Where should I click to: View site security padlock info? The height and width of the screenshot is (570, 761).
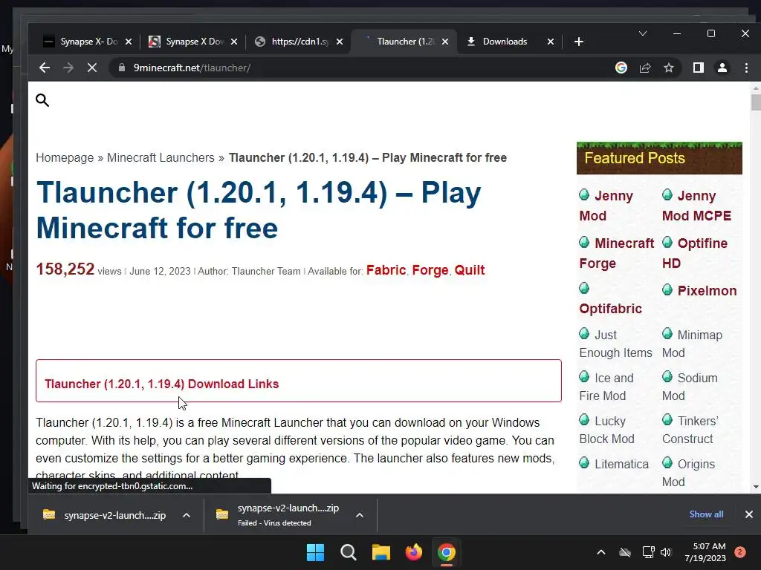122,68
